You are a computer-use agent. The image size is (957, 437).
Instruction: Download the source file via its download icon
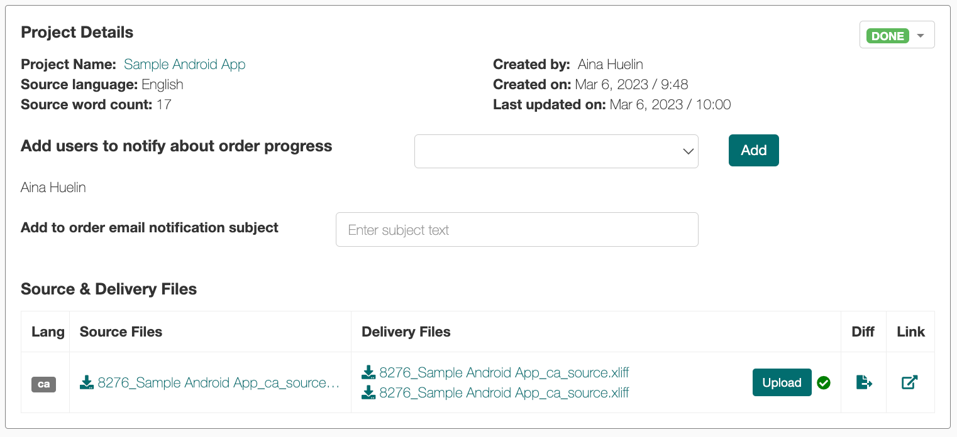coord(87,382)
